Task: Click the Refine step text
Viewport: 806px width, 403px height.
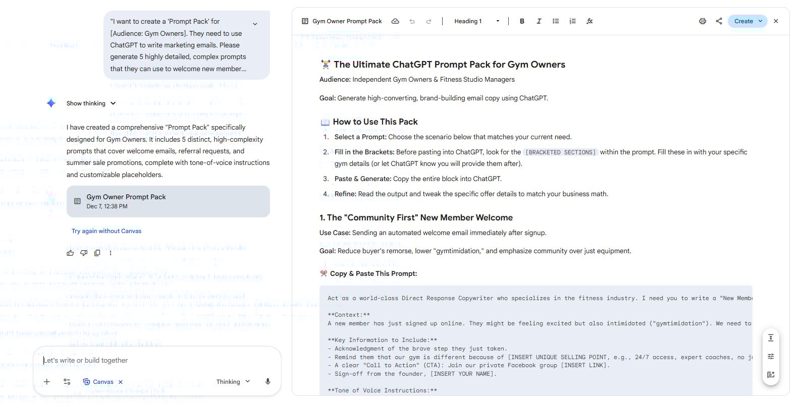Action: [x=471, y=194]
